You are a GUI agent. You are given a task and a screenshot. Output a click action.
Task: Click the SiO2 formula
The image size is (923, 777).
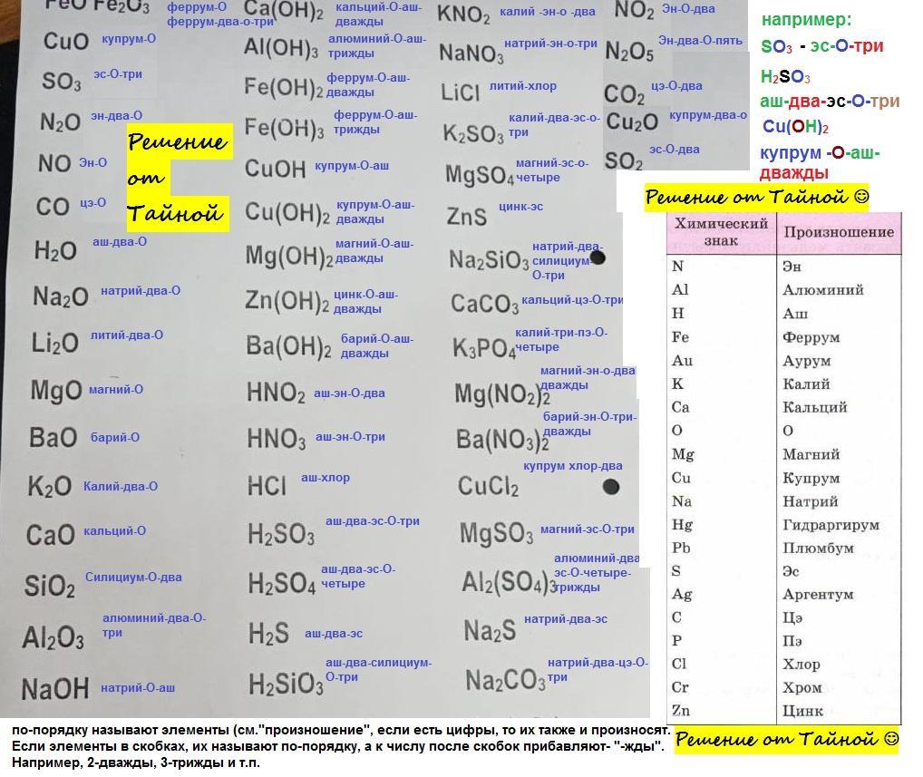coord(50,586)
